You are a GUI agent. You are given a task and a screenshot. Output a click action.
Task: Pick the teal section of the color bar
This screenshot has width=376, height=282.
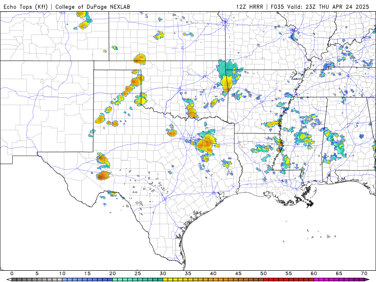coord(138,280)
